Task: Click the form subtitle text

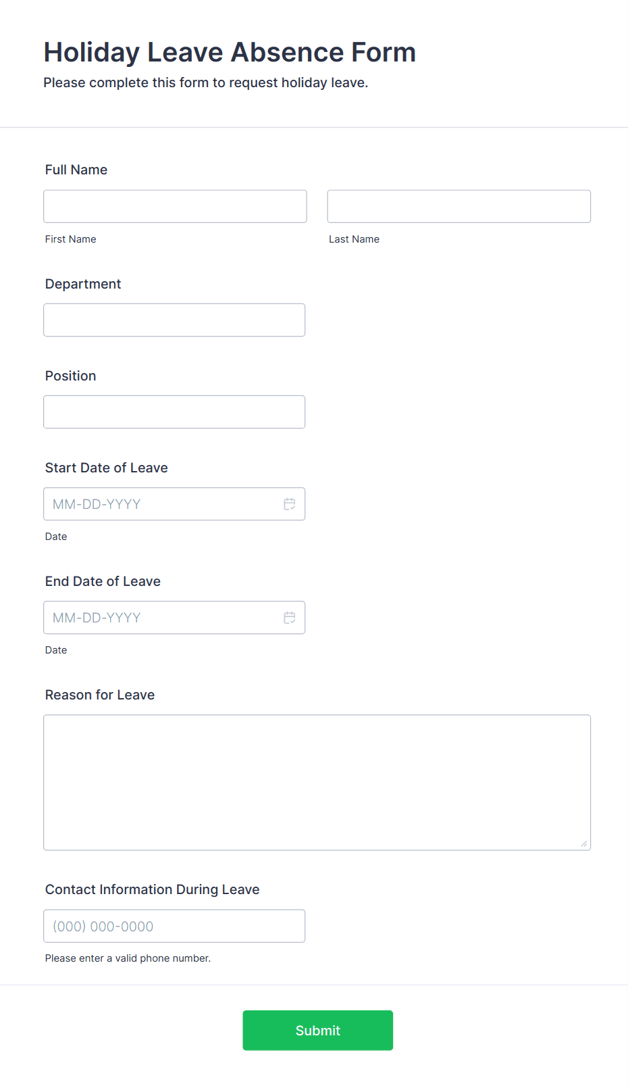Action: coord(206,82)
